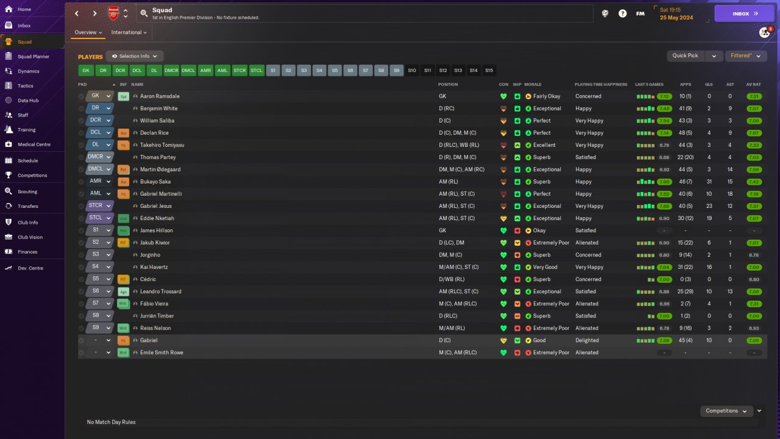Image resolution: width=780 pixels, height=439 pixels.
Task: Sort by the AV RAT column header
Action: [x=754, y=85]
